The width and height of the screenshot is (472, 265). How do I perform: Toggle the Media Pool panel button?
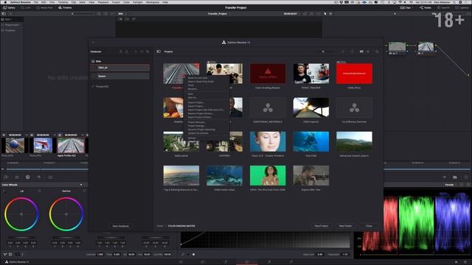(x=44, y=7)
